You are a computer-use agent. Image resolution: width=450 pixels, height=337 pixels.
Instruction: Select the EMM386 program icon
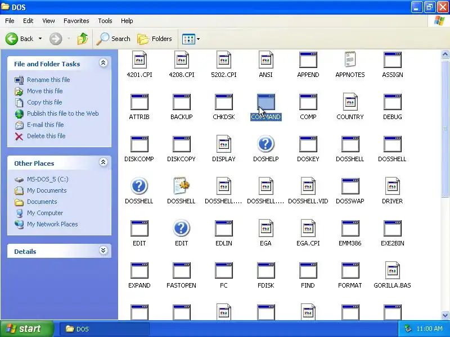click(350, 229)
